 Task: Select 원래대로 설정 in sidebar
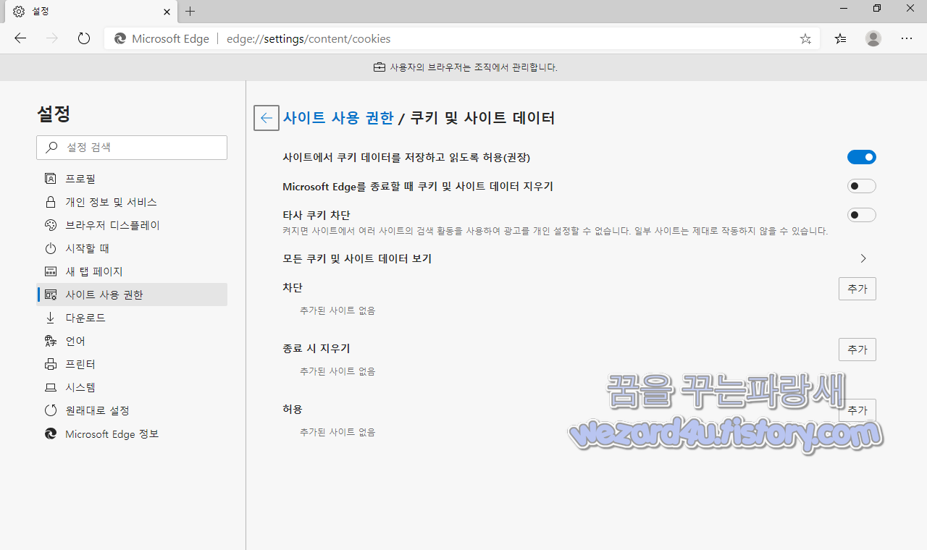click(132, 410)
